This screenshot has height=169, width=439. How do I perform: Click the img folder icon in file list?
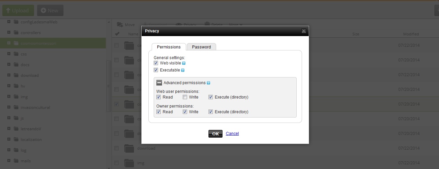click(129, 163)
